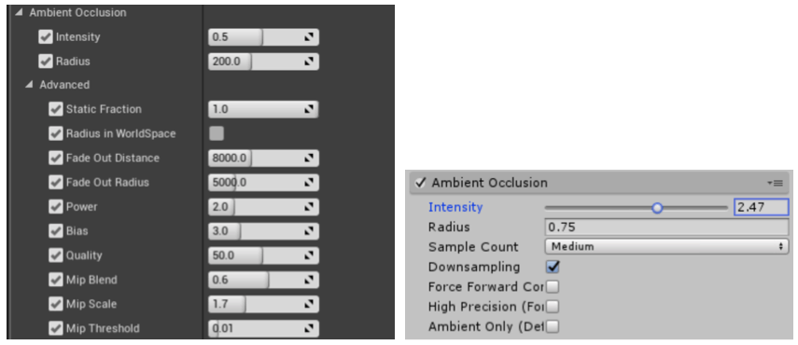
Task: Click the Intensity slider handle
Action: pos(657,208)
